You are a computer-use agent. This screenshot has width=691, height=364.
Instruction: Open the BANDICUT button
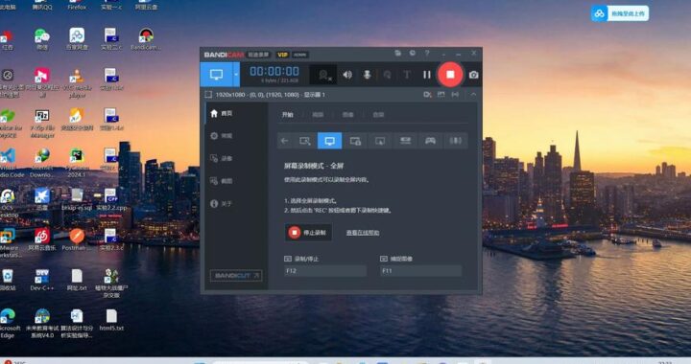(236, 276)
